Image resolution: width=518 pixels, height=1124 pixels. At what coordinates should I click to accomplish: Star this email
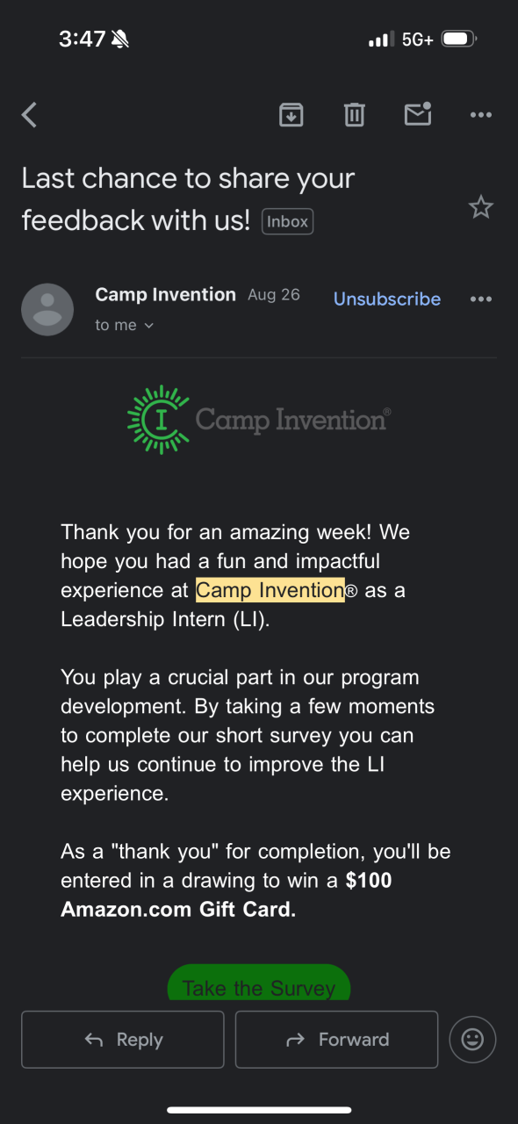coord(481,207)
